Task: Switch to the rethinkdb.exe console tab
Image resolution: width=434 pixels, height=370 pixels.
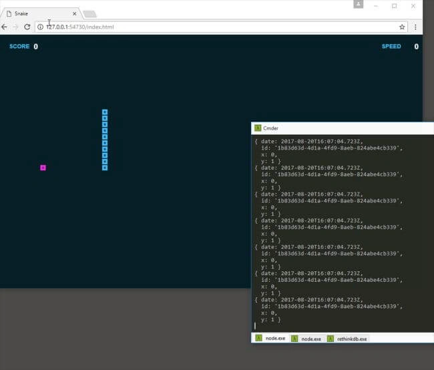Action: coord(347,339)
